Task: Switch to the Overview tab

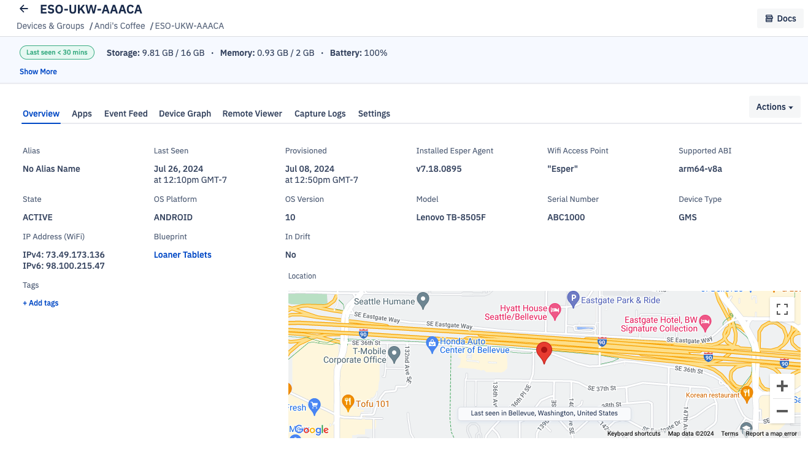Action: coord(41,114)
